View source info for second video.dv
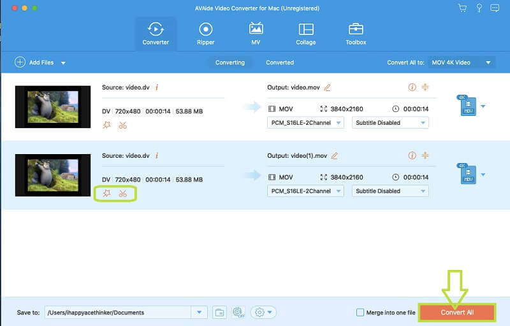Image resolution: width=510 pixels, height=326 pixels. 157,155
